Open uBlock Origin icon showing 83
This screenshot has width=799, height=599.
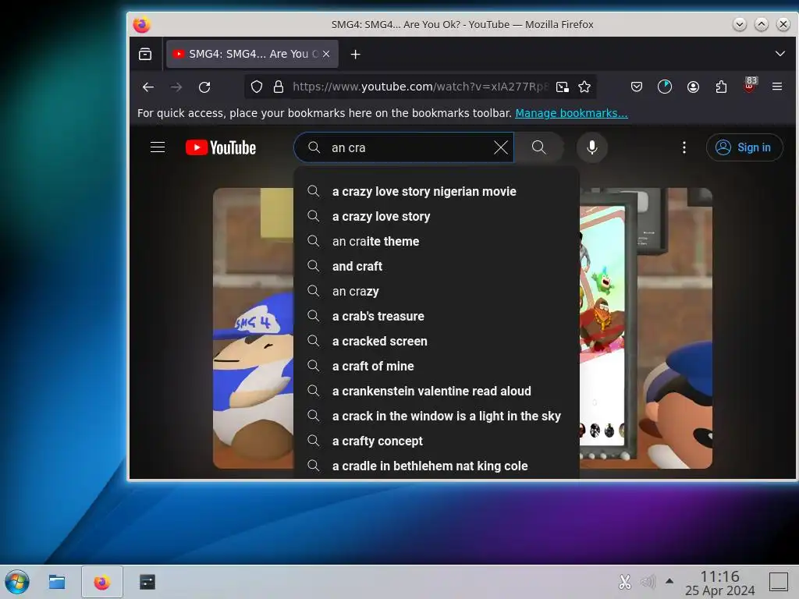click(750, 86)
